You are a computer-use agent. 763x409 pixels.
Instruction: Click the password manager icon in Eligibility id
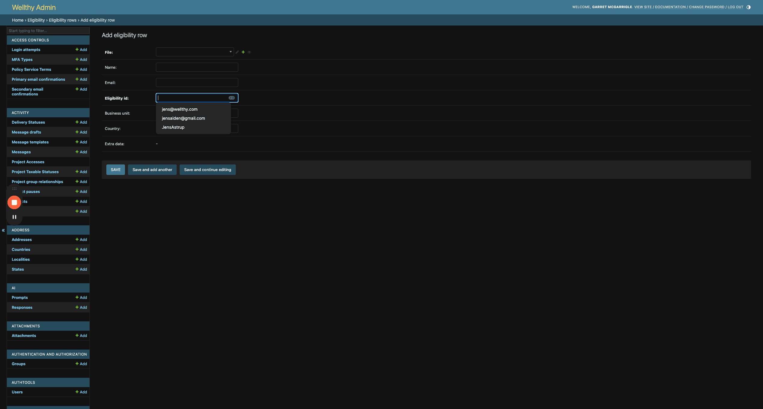pos(232,98)
